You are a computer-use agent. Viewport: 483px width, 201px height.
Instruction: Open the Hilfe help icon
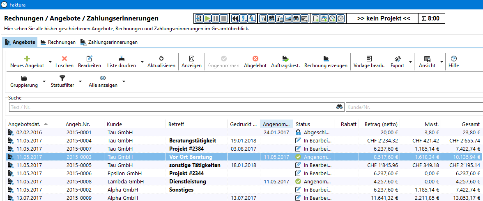(x=453, y=59)
